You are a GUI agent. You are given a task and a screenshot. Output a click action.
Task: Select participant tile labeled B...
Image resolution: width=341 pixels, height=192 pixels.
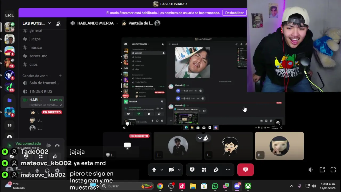(x=279, y=146)
